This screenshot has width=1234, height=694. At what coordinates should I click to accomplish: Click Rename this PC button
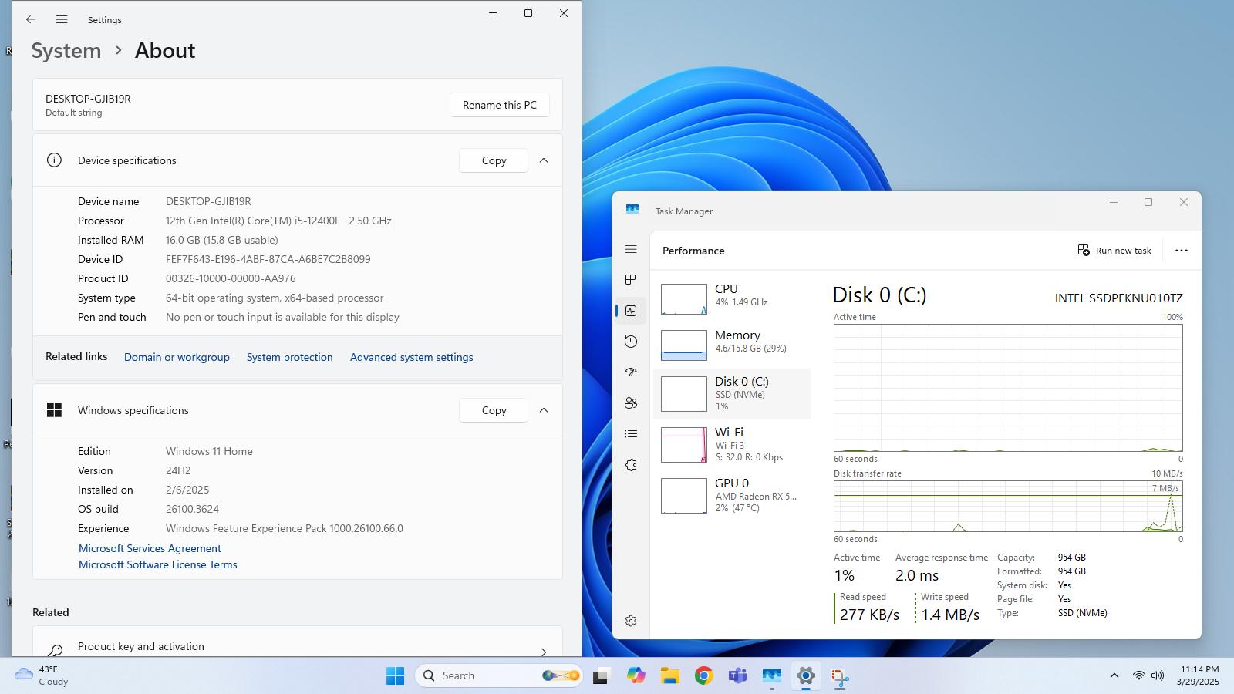(x=500, y=105)
